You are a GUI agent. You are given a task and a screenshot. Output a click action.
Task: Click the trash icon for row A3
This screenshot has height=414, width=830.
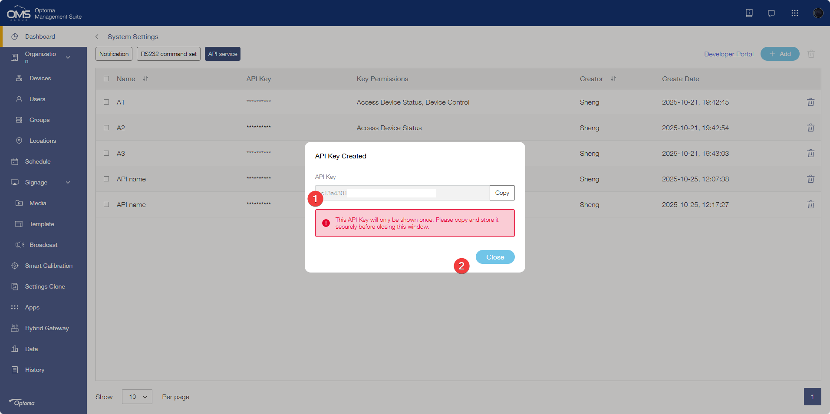coord(810,153)
